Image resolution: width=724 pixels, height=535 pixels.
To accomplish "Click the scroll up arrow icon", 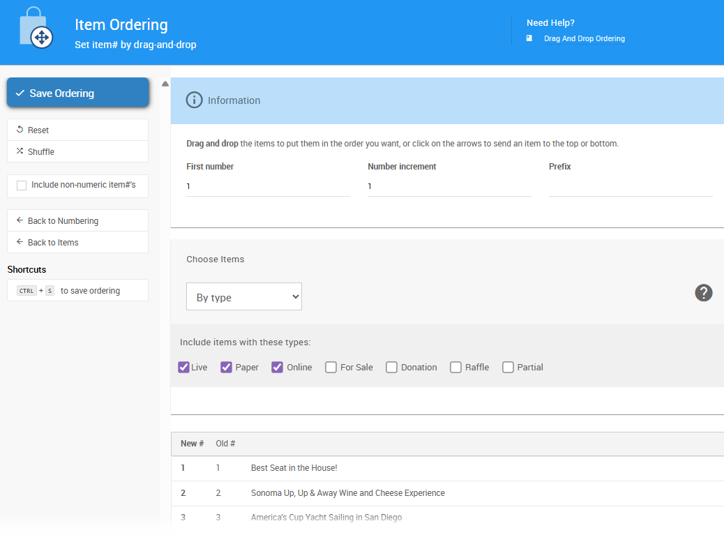I will pos(165,84).
